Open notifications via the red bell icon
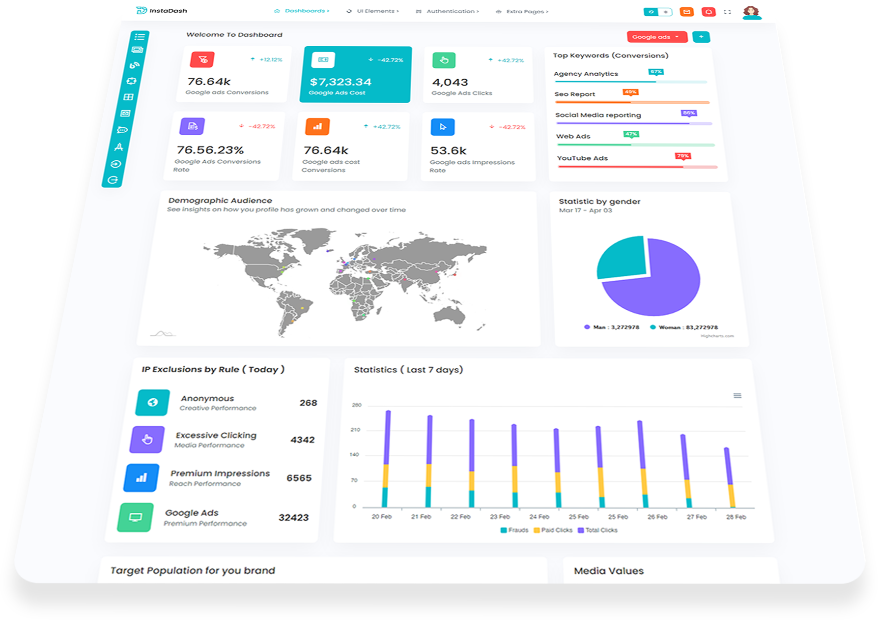 pos(708,12)
